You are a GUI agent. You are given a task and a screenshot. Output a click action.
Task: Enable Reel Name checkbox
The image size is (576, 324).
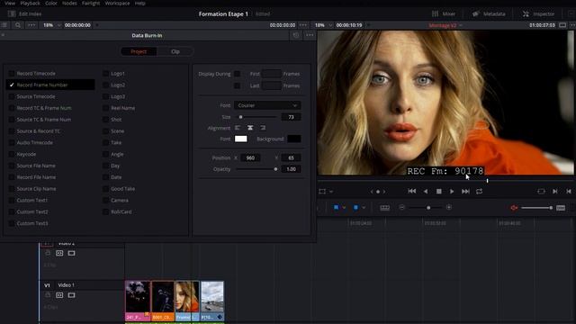point(105,108)
